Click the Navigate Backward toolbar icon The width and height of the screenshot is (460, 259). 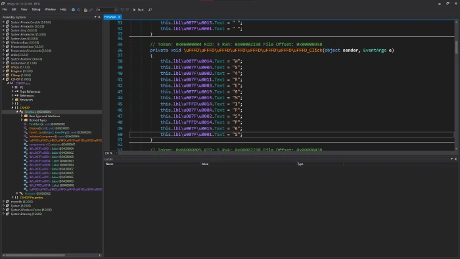click(x=73, y=10)
